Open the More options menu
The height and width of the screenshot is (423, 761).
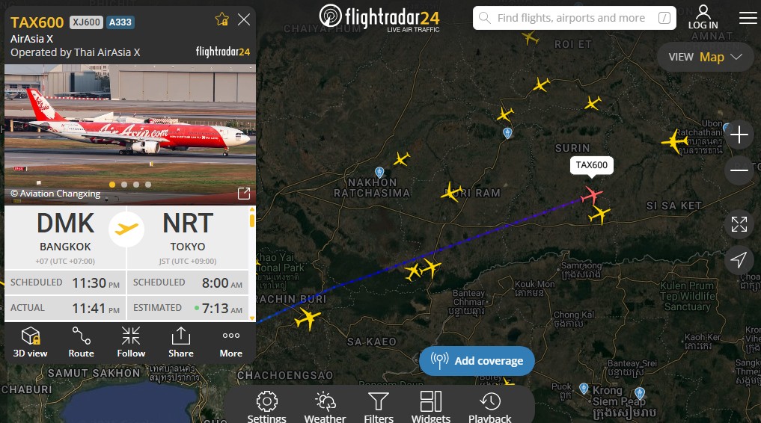[231, 342]
